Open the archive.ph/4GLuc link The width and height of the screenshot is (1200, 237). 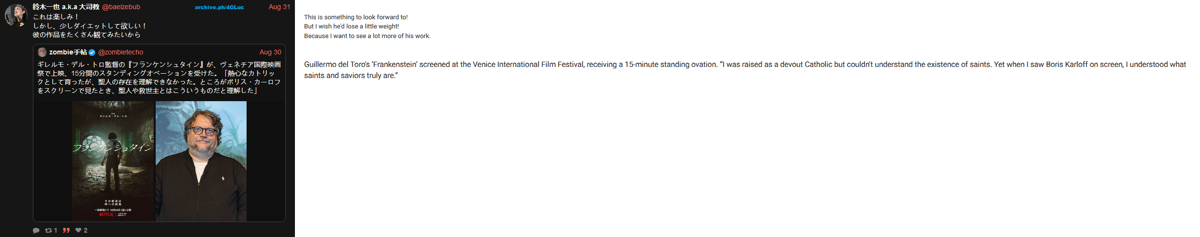(x=219, y=7)
